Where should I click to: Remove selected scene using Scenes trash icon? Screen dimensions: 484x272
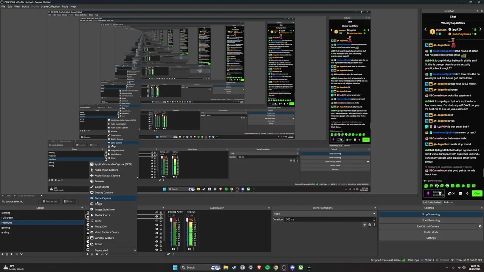click(7, 254)
